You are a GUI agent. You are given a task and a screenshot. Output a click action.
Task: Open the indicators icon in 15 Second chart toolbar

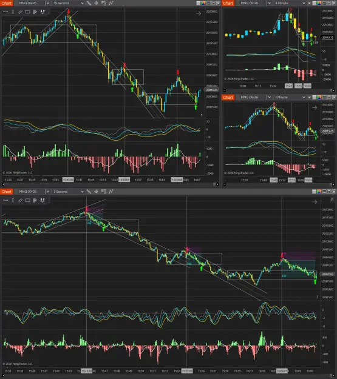(x=111, y=3)
